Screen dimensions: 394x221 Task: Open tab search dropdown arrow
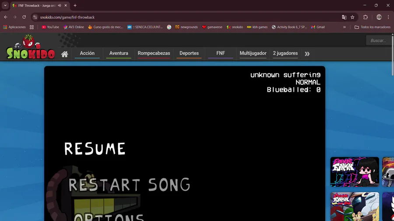click(x=5, y=5)
